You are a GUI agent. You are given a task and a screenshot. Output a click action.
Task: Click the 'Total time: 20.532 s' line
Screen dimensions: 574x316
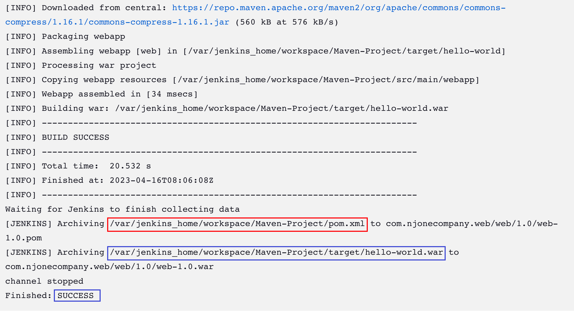78,166
